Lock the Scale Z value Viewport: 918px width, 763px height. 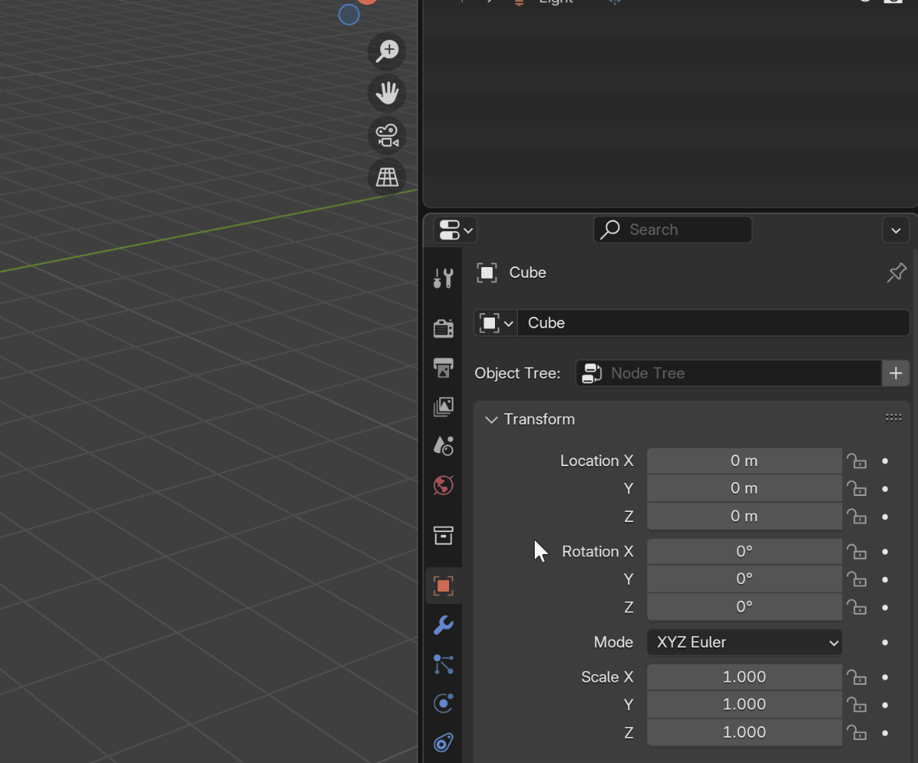pyautogui.click(x=856, y=733)
